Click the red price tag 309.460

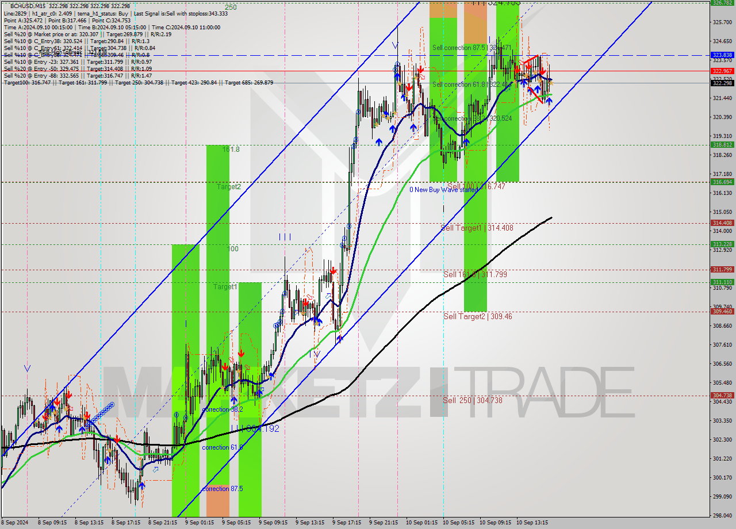[x=722, y=311]
